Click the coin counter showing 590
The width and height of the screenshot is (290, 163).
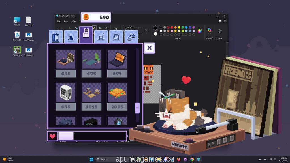96,17
